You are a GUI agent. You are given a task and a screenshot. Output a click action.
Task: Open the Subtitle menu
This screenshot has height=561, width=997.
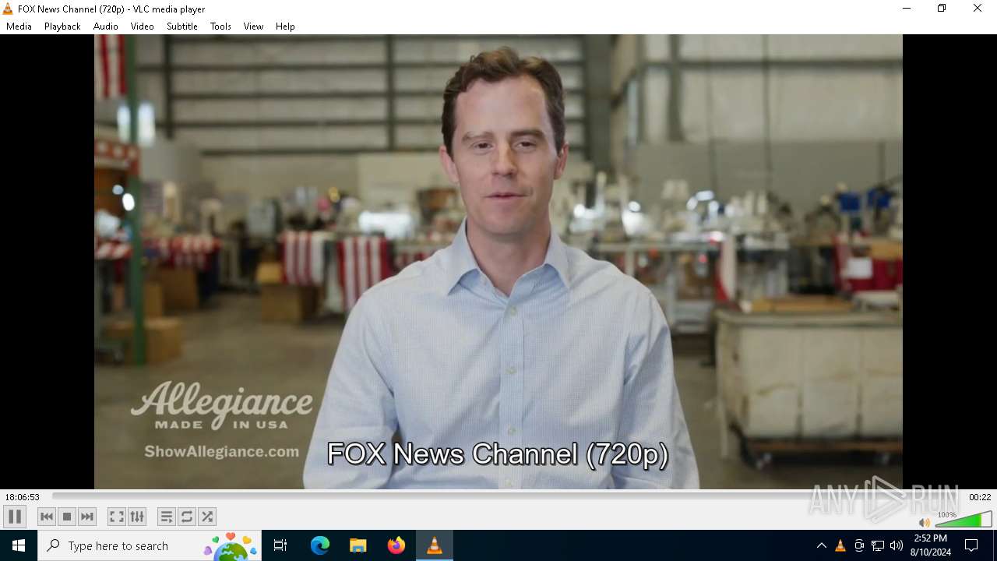click(182, 26)
